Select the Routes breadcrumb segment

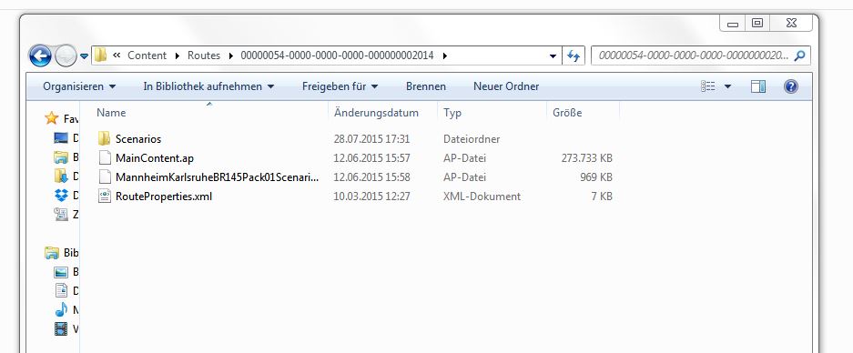pyautogui.click(x=204, y=55)
